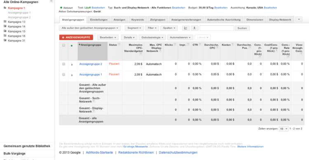Screen dimensions: 309x160
Task: Switch to the Zielgruppen tab
Action: pyautogui.click(x=158, y=20)
